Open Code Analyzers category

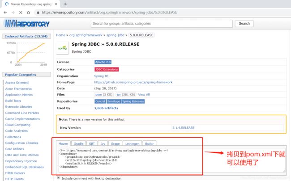point(16,131)
